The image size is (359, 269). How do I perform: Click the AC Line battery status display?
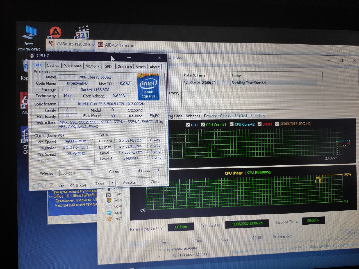[x=181, y=227]
